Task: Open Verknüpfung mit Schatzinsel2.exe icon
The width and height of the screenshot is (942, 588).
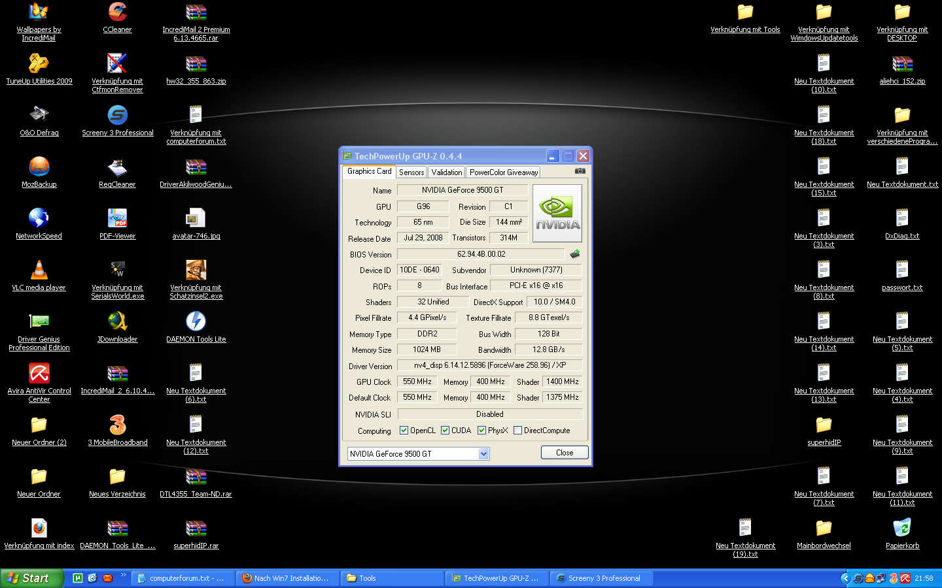Action: (x=196, y=280)
